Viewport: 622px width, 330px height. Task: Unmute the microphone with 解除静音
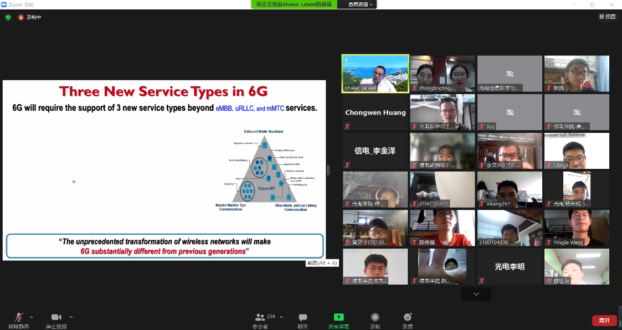tap(19, 317)
